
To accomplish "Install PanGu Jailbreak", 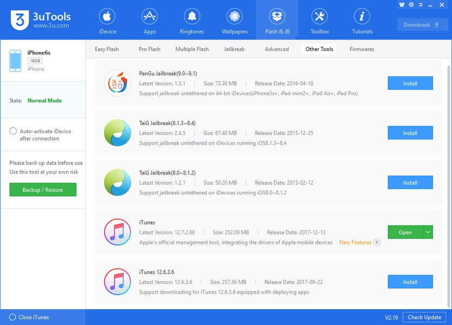I will pyautogui.click(x=410, y=83).
